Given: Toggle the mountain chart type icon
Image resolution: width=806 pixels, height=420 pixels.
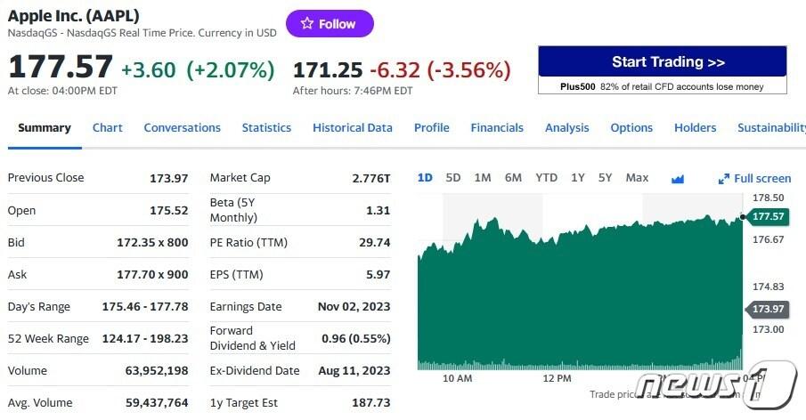Looking at the screenshot, I should coord(678,179).
